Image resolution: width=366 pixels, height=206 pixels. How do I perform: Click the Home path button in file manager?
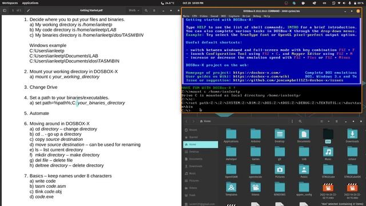click(x=205, y=121)
